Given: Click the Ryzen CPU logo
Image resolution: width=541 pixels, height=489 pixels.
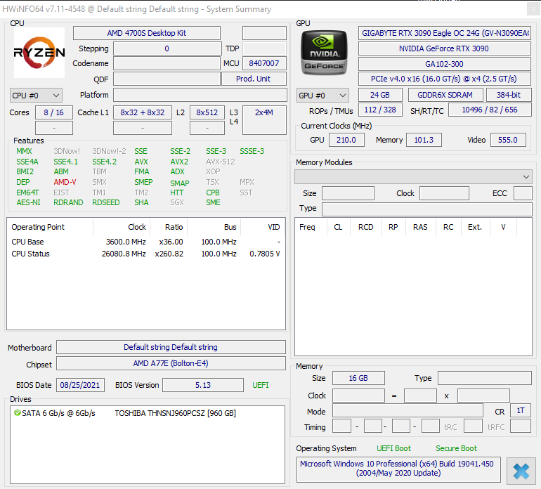Looking at the screenshot, I should pyautogui.click(x=39, y=53).
